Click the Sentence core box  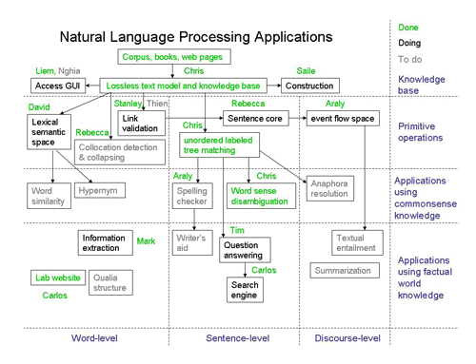click(256, 118)
